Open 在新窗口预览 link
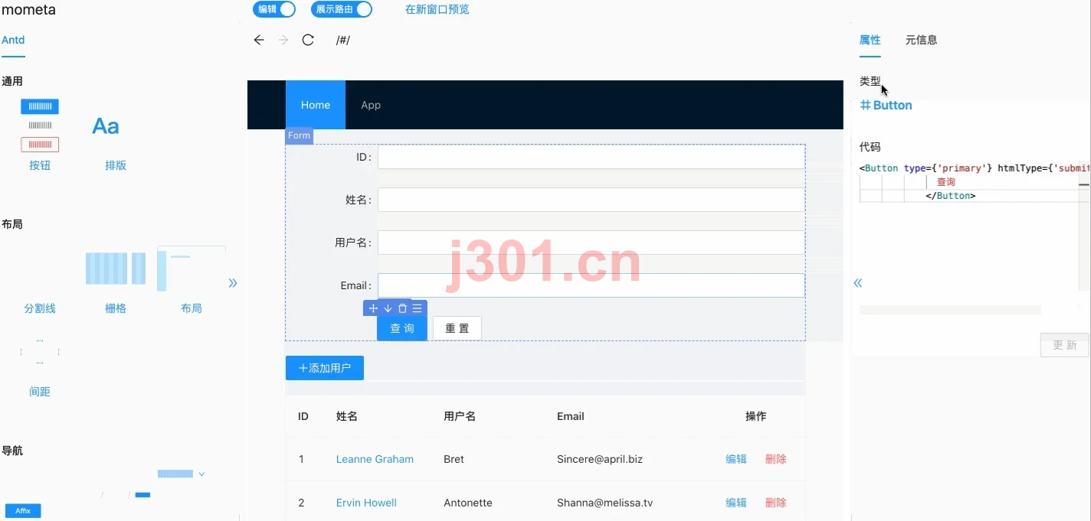 coord(437,9)
